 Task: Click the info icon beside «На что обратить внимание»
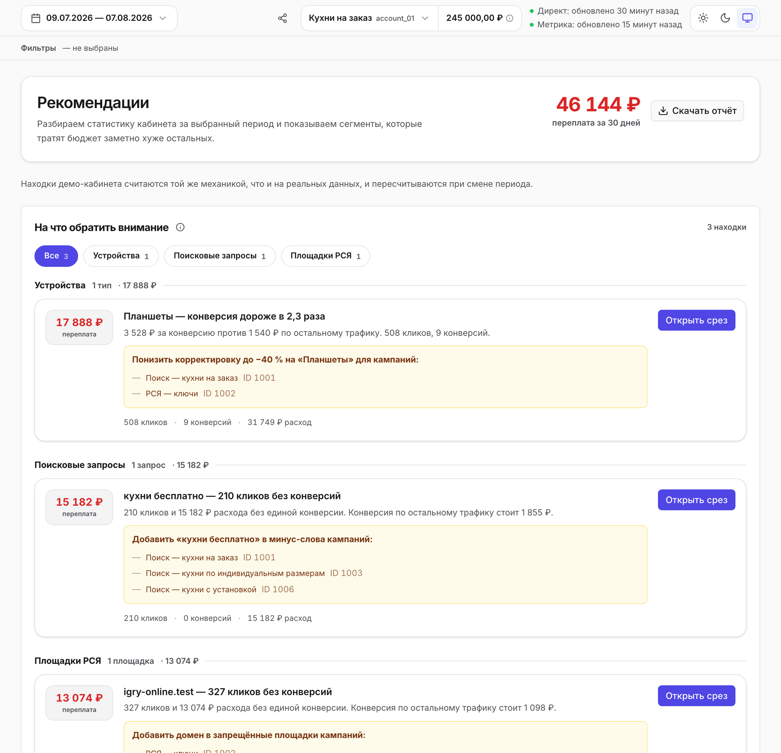point(180,227)
